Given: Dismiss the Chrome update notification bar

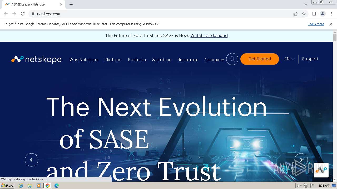Looking at the screenshot, I should (331, 24).
